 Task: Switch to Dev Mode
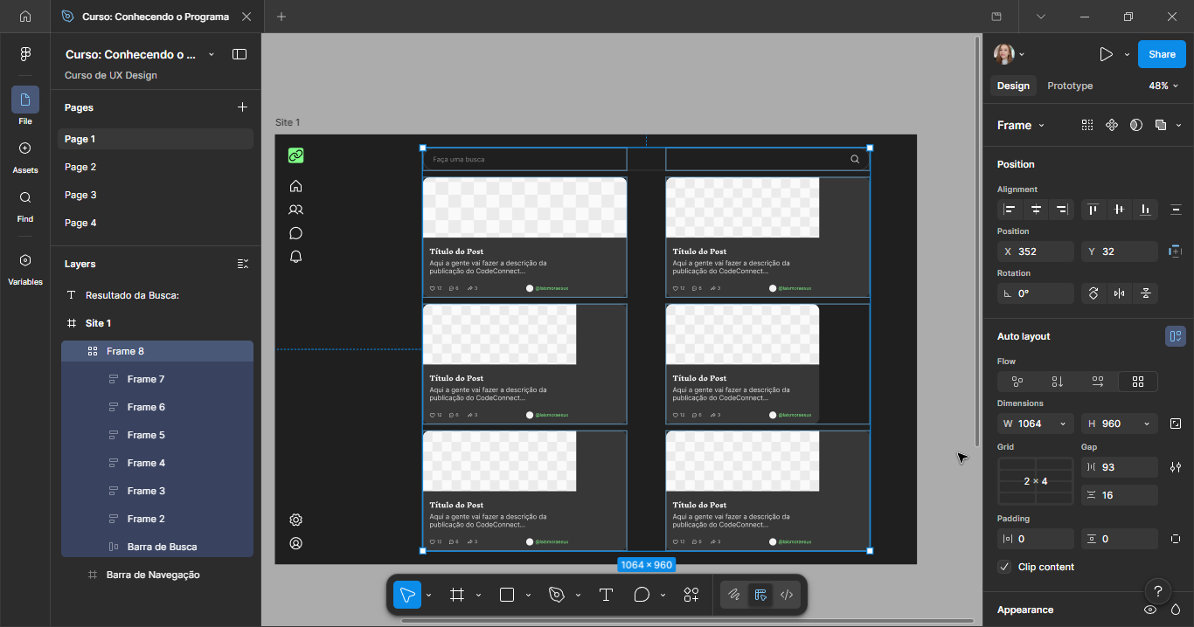(787, 595)
